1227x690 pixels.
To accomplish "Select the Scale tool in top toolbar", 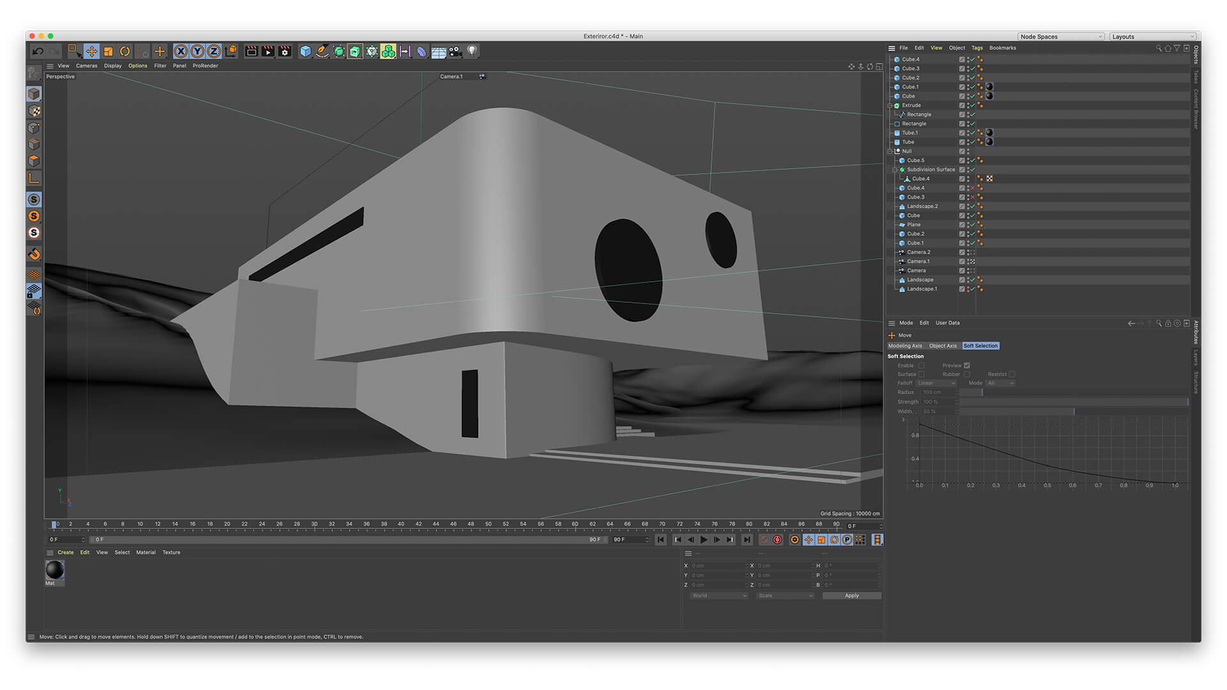I will (108, 52).
